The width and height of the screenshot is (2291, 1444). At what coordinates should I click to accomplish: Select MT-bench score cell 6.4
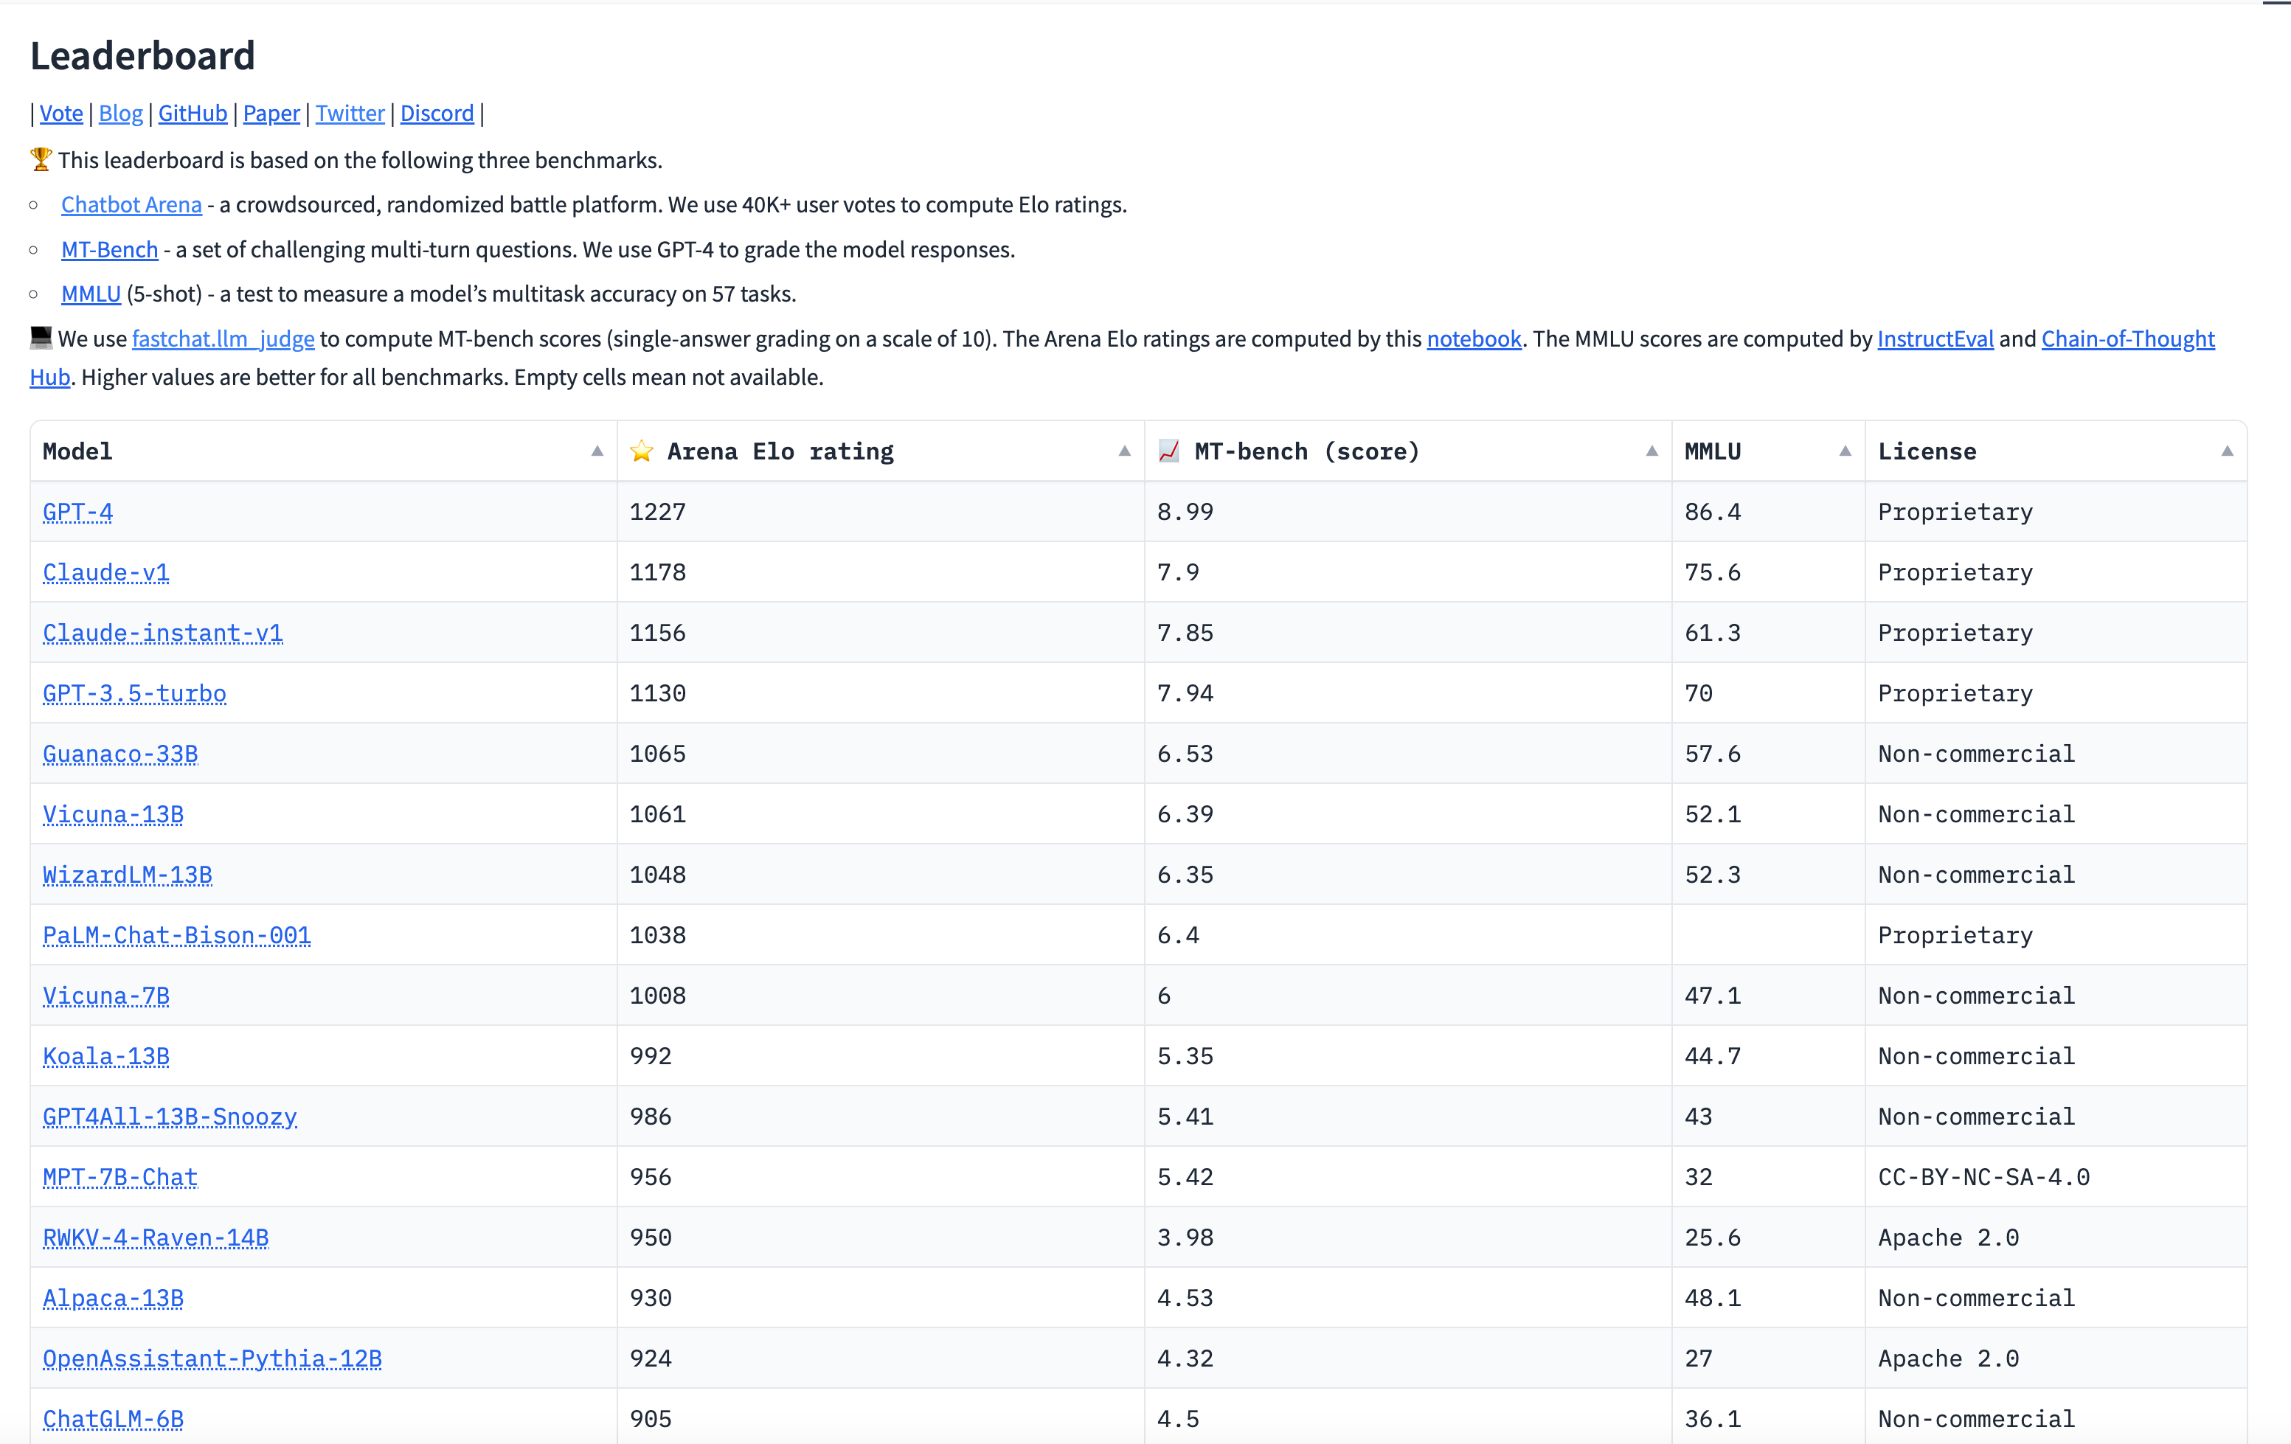tap(1408, 935)
